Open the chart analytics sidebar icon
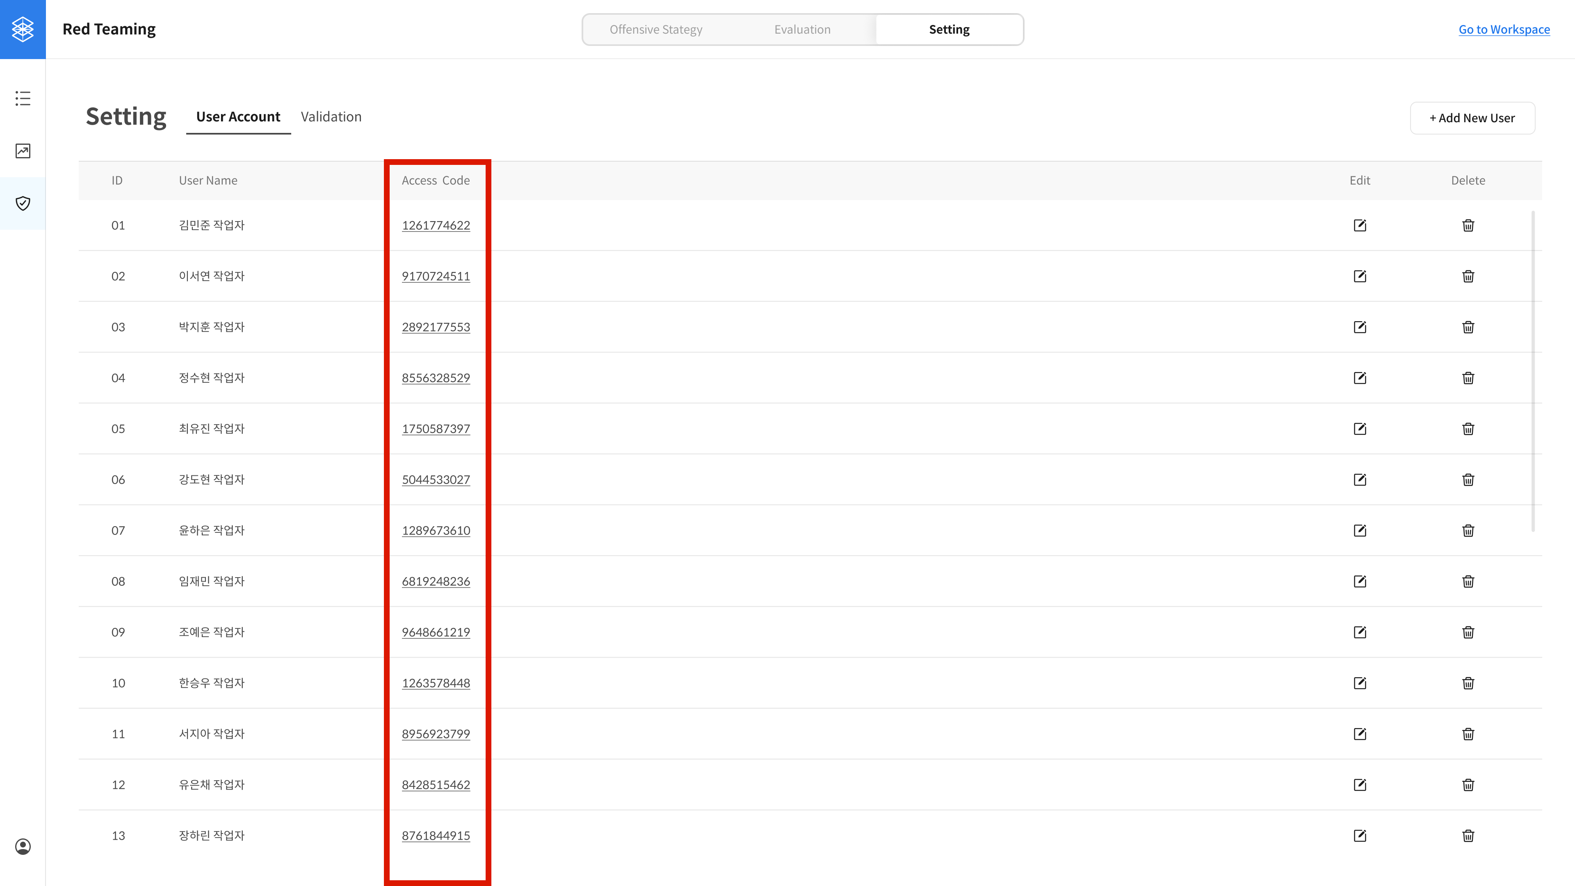The width and height of the screenshot is (1575, 886). coord(23,151)
